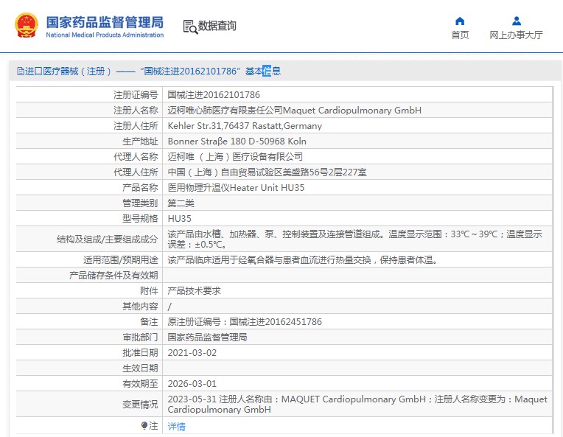Image resolution: width=563 pixels, height=437 pixels.
Task: Select the 结构及组成/主要组成成分 label
Action: (x=107, y=240)
